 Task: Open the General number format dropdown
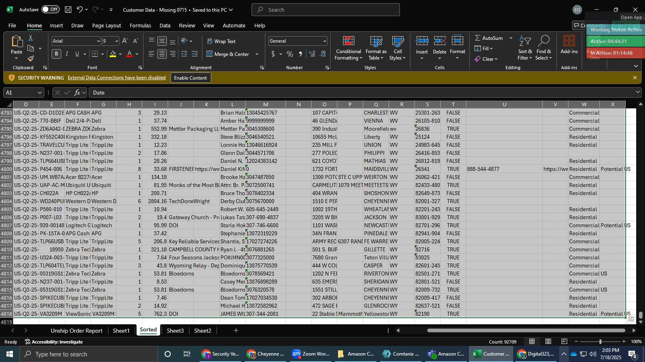[324, 41]
